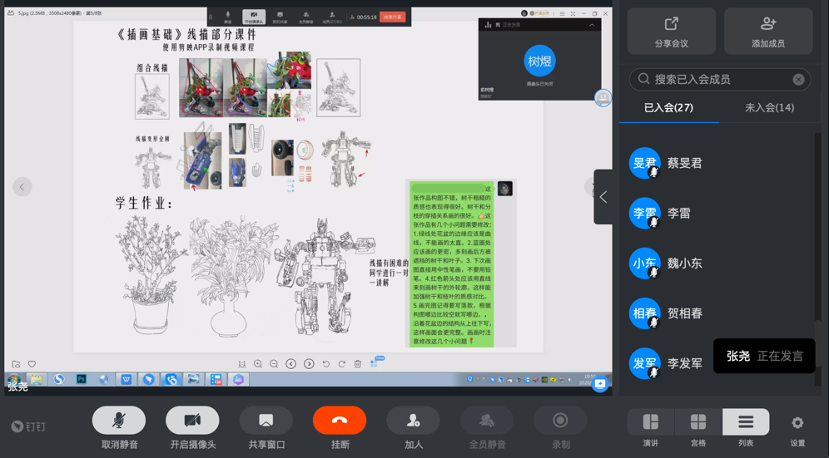Clear the member search box with X
This screenshot has width=829, height=458.
coord(798,79)
